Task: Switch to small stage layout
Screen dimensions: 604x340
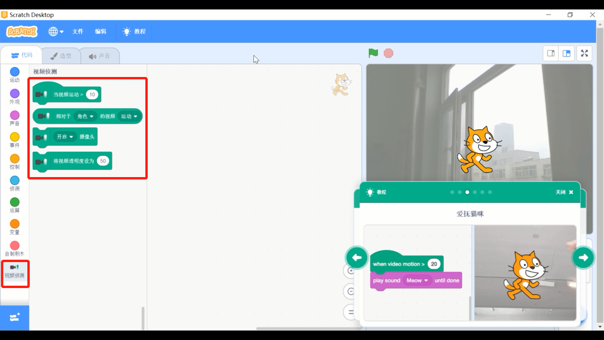Action: pyautogui.click(x=550, y=53)
